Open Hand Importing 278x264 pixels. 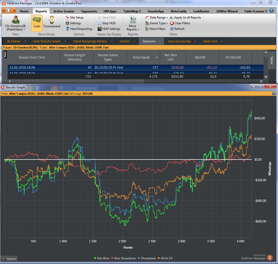79,29
